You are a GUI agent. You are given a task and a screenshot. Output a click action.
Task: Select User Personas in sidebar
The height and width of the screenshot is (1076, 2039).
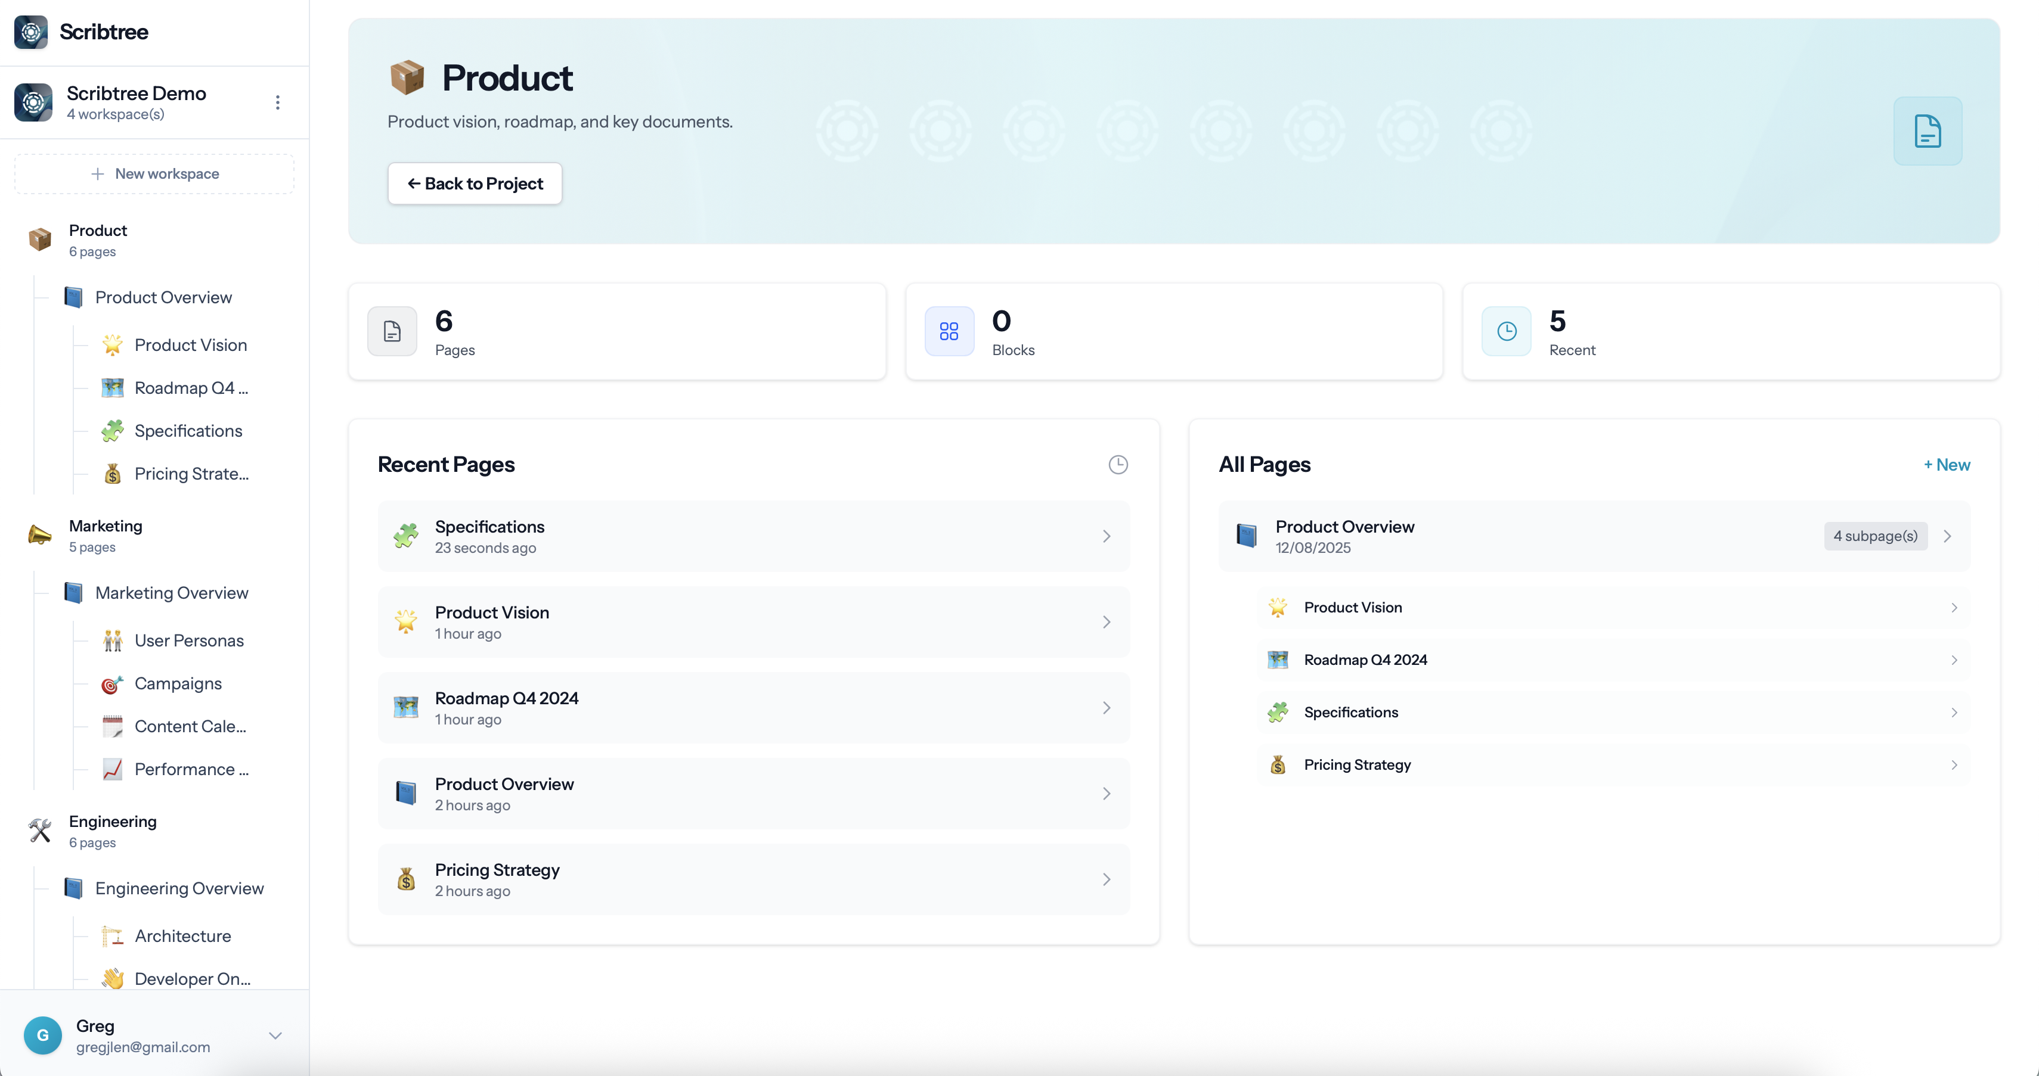coord(189,641)
